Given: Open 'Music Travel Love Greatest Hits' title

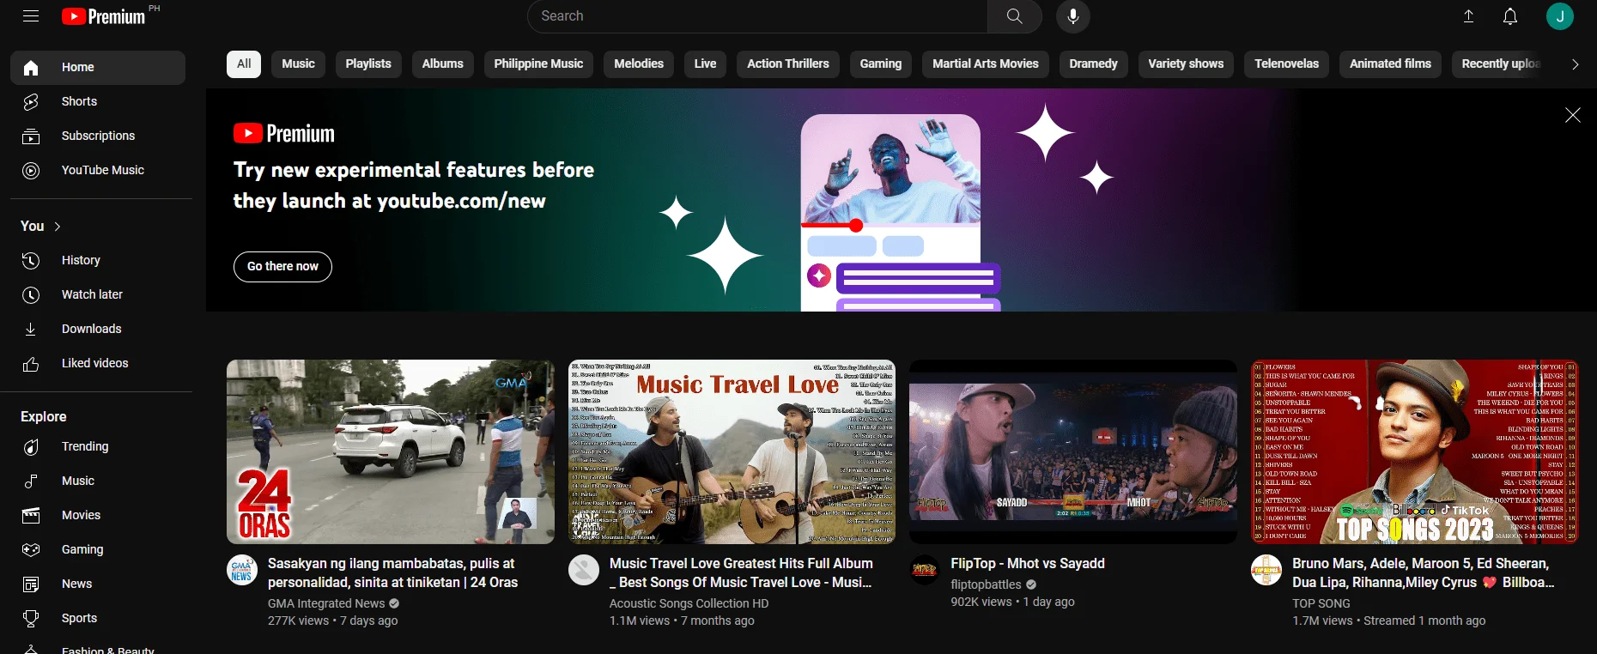Looking at the screenshot, I should click(x=741, y=573).
